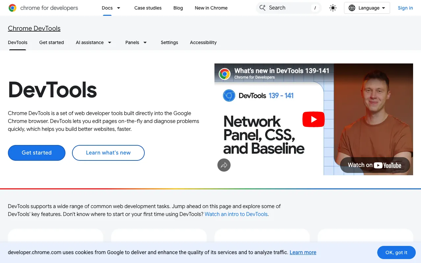
Task: Play the DevTools 139-141 video
Action: point(313,119)
